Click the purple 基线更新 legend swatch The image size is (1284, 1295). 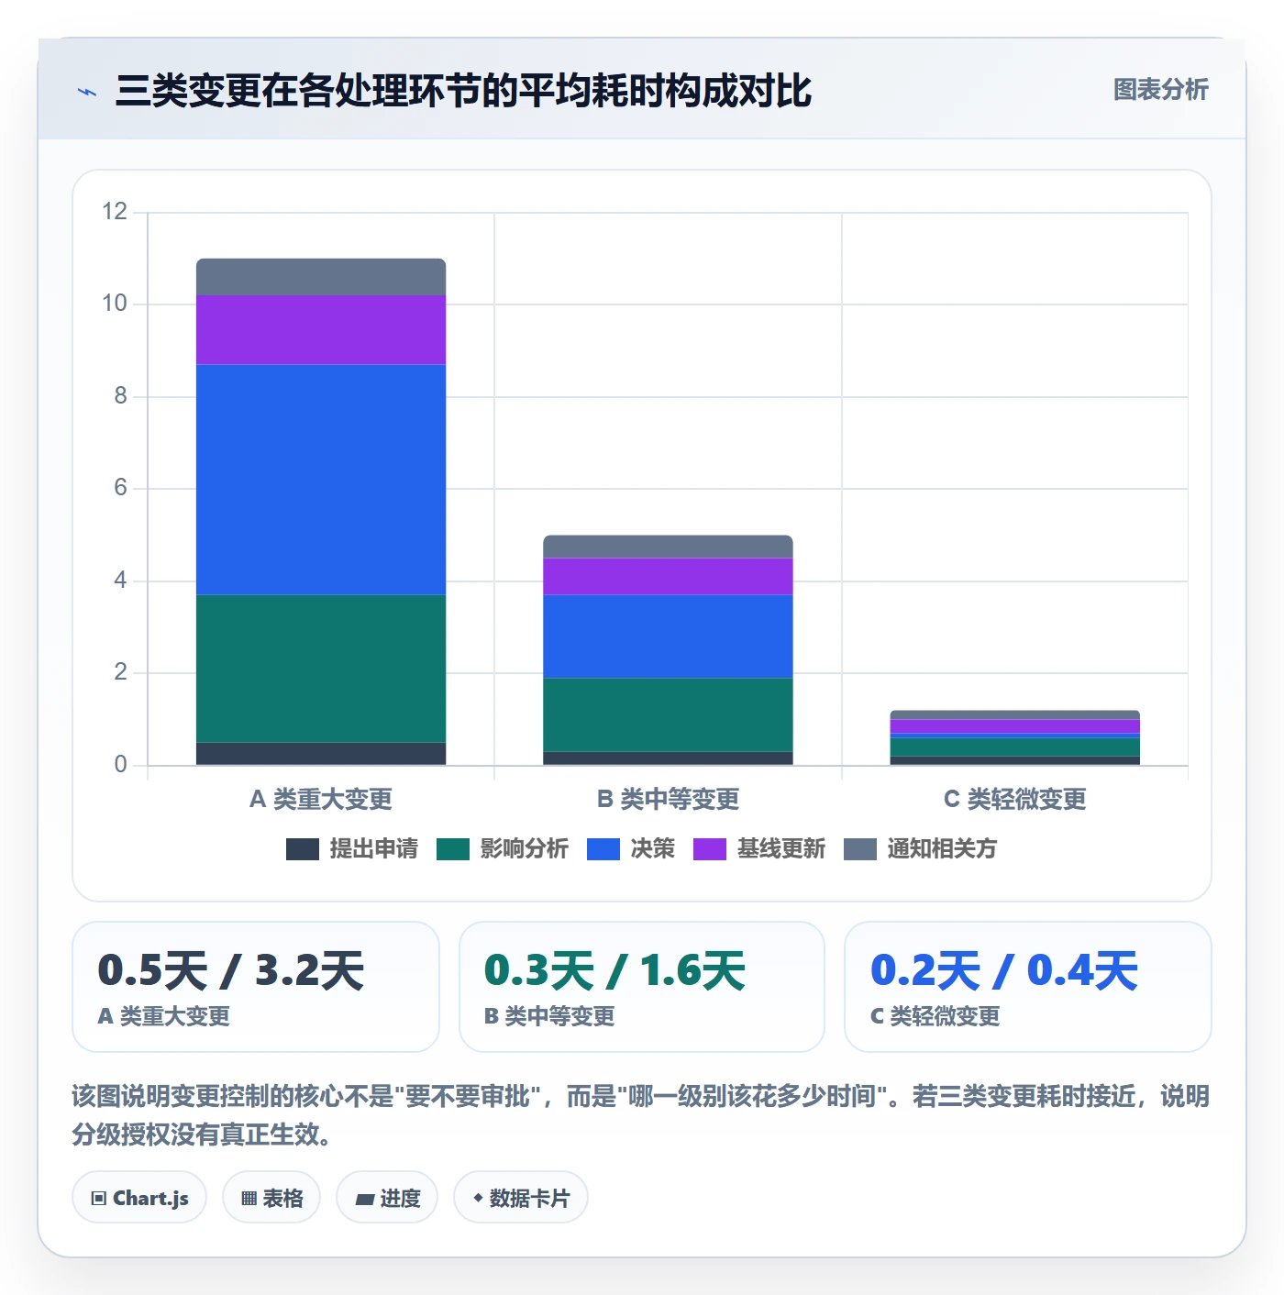(x=710, y=849)
